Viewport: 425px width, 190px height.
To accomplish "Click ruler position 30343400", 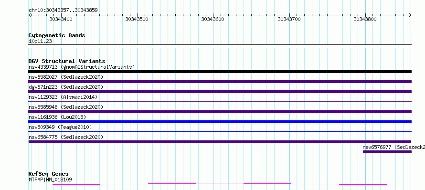I will (61, 19).
